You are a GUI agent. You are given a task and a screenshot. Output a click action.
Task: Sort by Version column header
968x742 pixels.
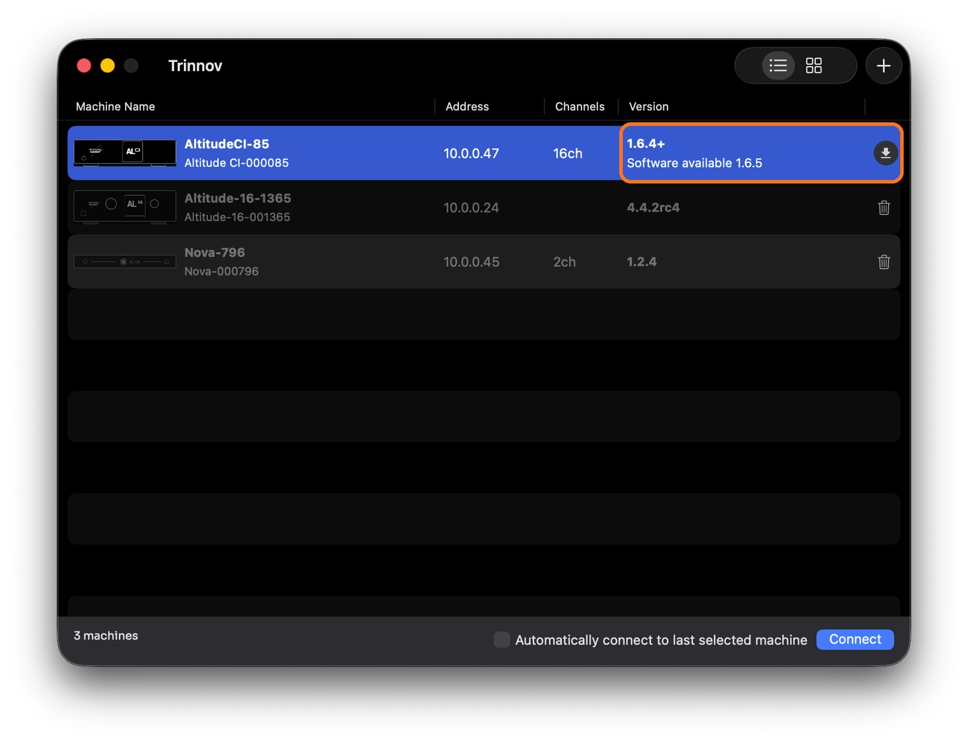point(648,106)
